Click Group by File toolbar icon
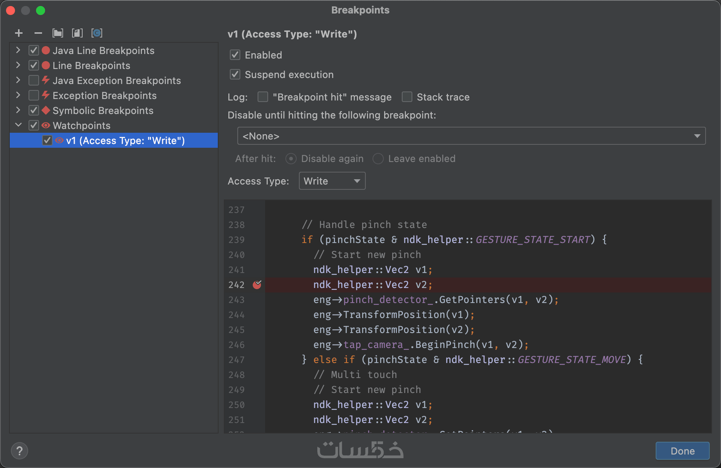The height and width of the screenshot is (468, 721). [77, 33]
